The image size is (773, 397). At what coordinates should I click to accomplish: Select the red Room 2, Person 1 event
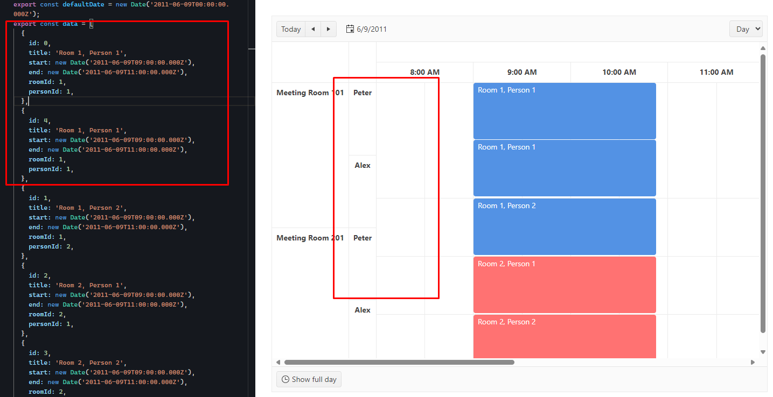pyautogui.click(x=564, y=285)
